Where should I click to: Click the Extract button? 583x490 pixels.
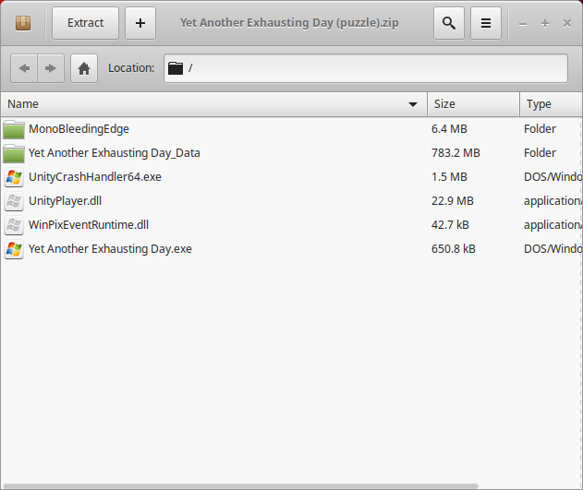click(86, 23)
